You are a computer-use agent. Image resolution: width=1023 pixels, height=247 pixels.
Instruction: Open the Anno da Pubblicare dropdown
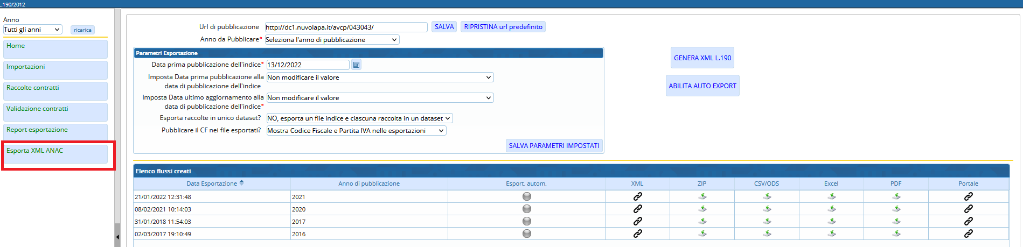332,40
